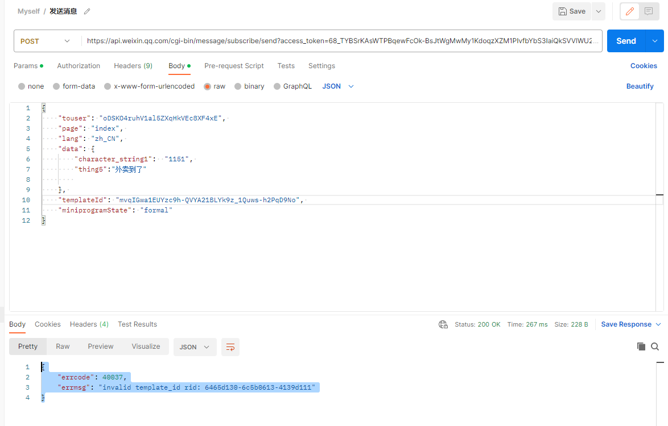Open the comments icon
Screen dimensions: 668x426
(649, 11)
